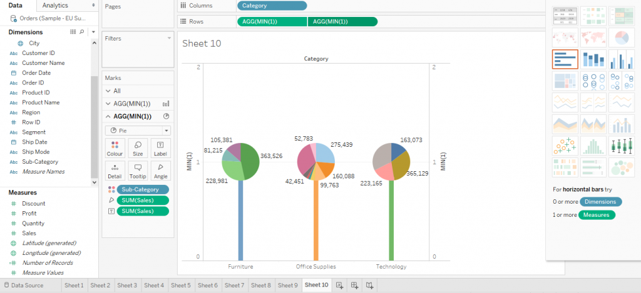Select the side-by-side circles chart type
Screen dimensions: 641x293
tap(622, 81)
